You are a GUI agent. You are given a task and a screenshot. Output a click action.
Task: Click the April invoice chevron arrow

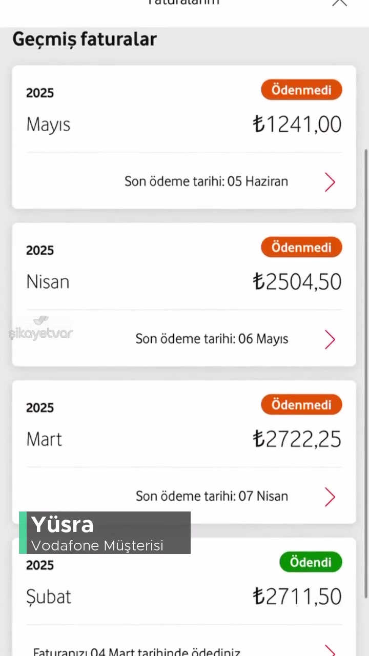tap(330, 339)
